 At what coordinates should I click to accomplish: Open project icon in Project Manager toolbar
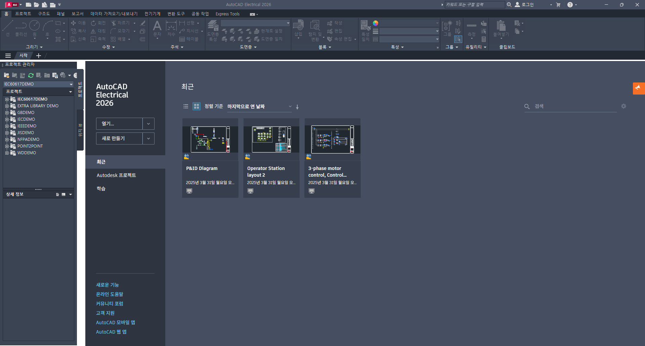(6, 75)
